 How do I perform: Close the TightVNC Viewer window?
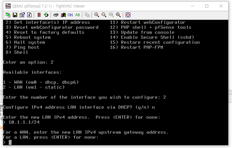point(221,6)
